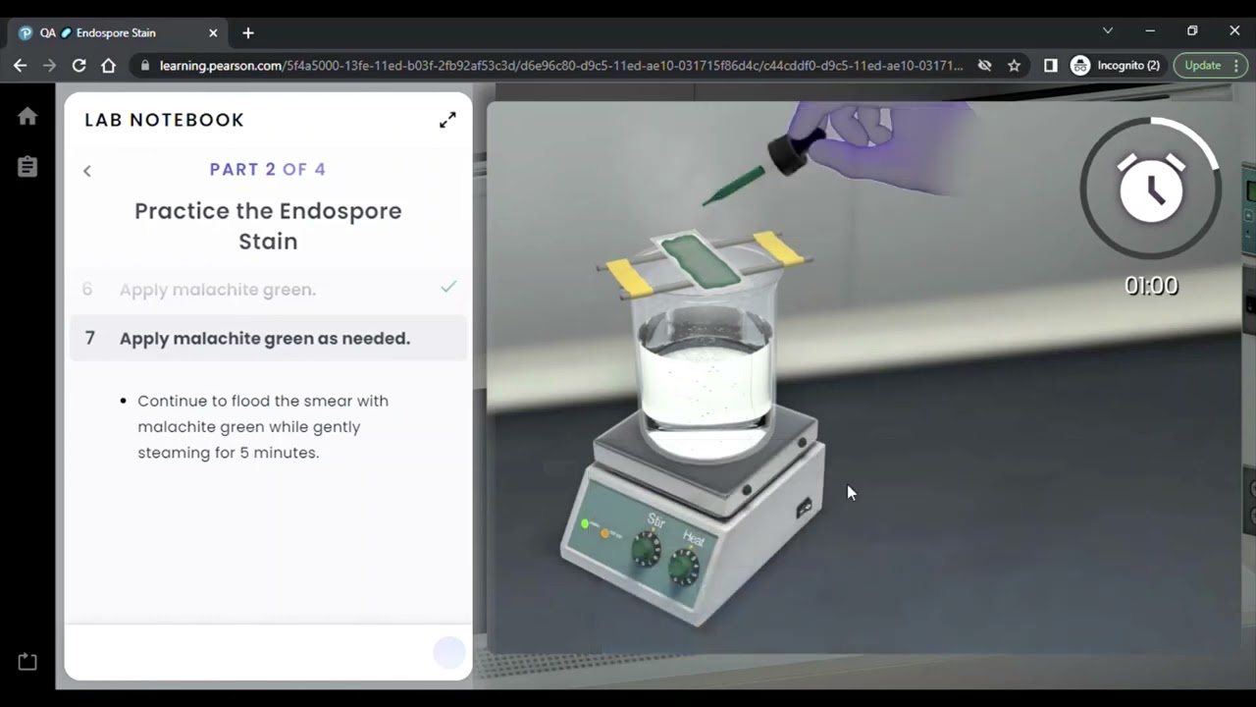Image resolution: width=1256 pixels, height=707 pixels.
Task: Go back to previous part chevron
Action: pos(87,171)
